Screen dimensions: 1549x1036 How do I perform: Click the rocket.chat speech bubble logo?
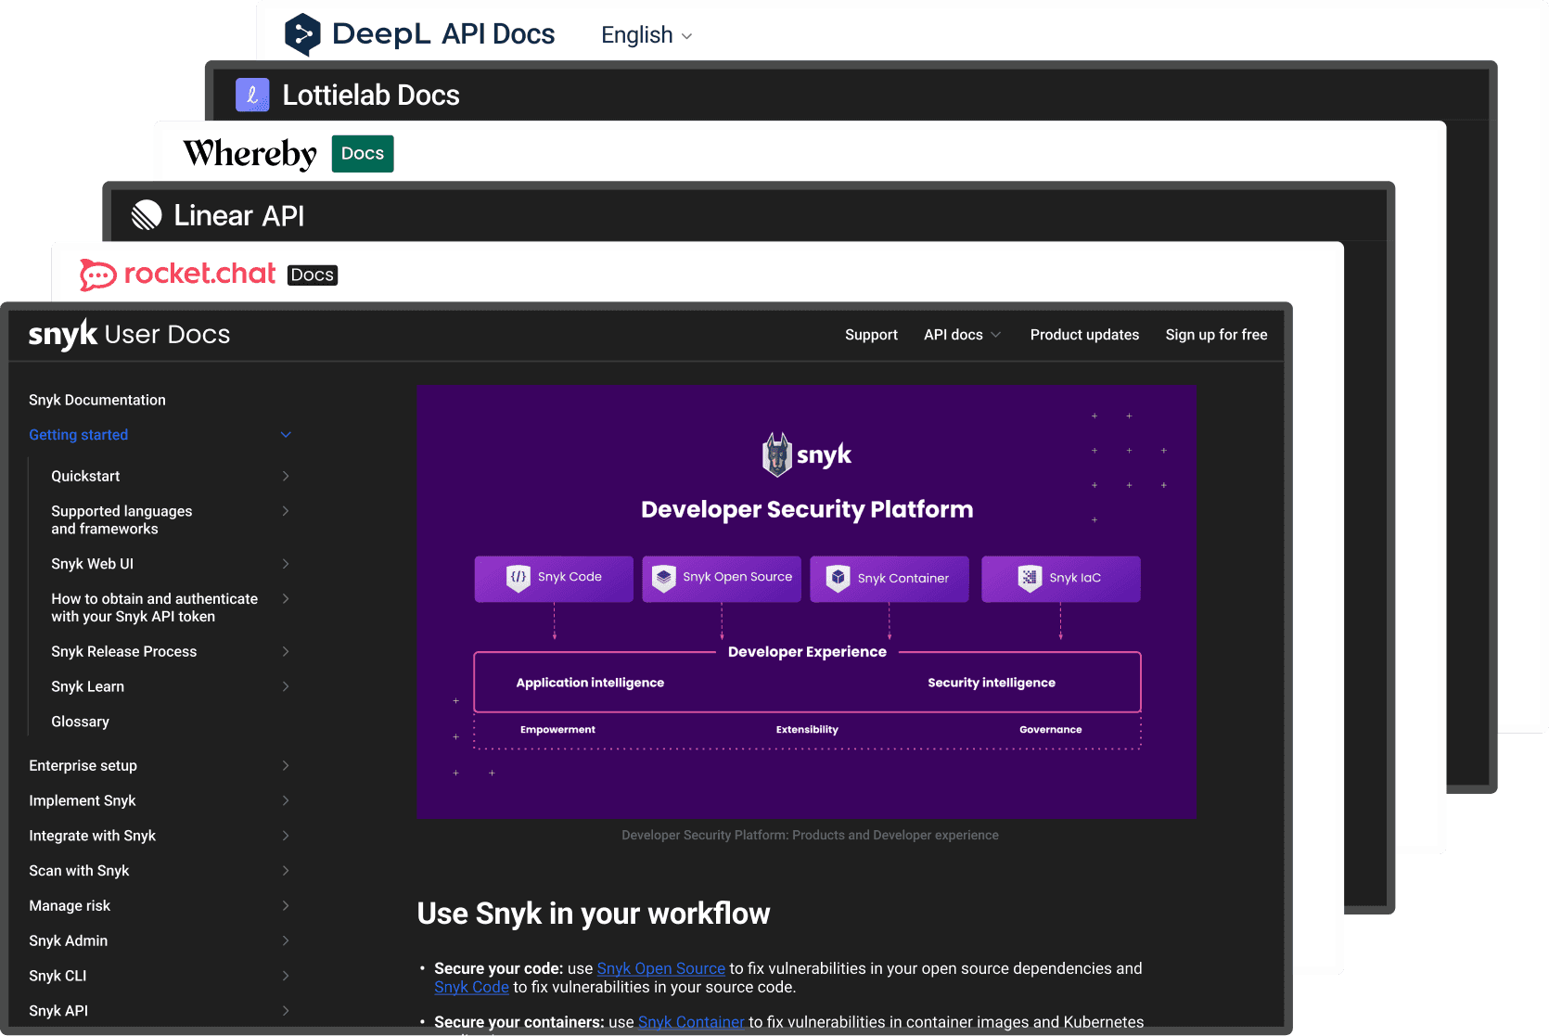click(x=97, y=275)
